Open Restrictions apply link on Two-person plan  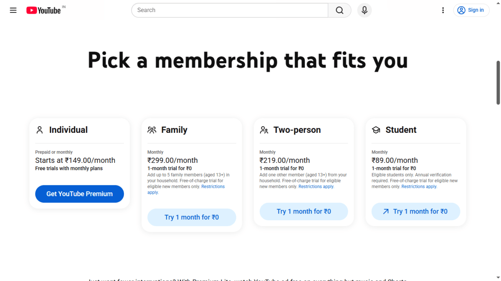tap(316, 186)
